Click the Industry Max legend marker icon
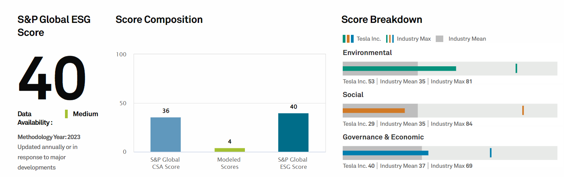This screenshot has height=177, width=564. tap(390, 39)
